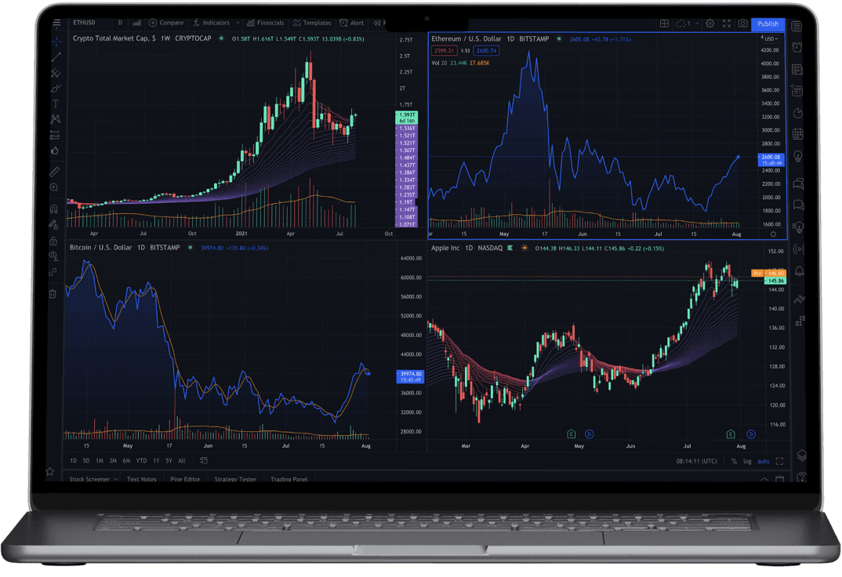Toggle maximize chart icon beside auto
Viewport: 842px width, 577px height.
click(780, 461)
